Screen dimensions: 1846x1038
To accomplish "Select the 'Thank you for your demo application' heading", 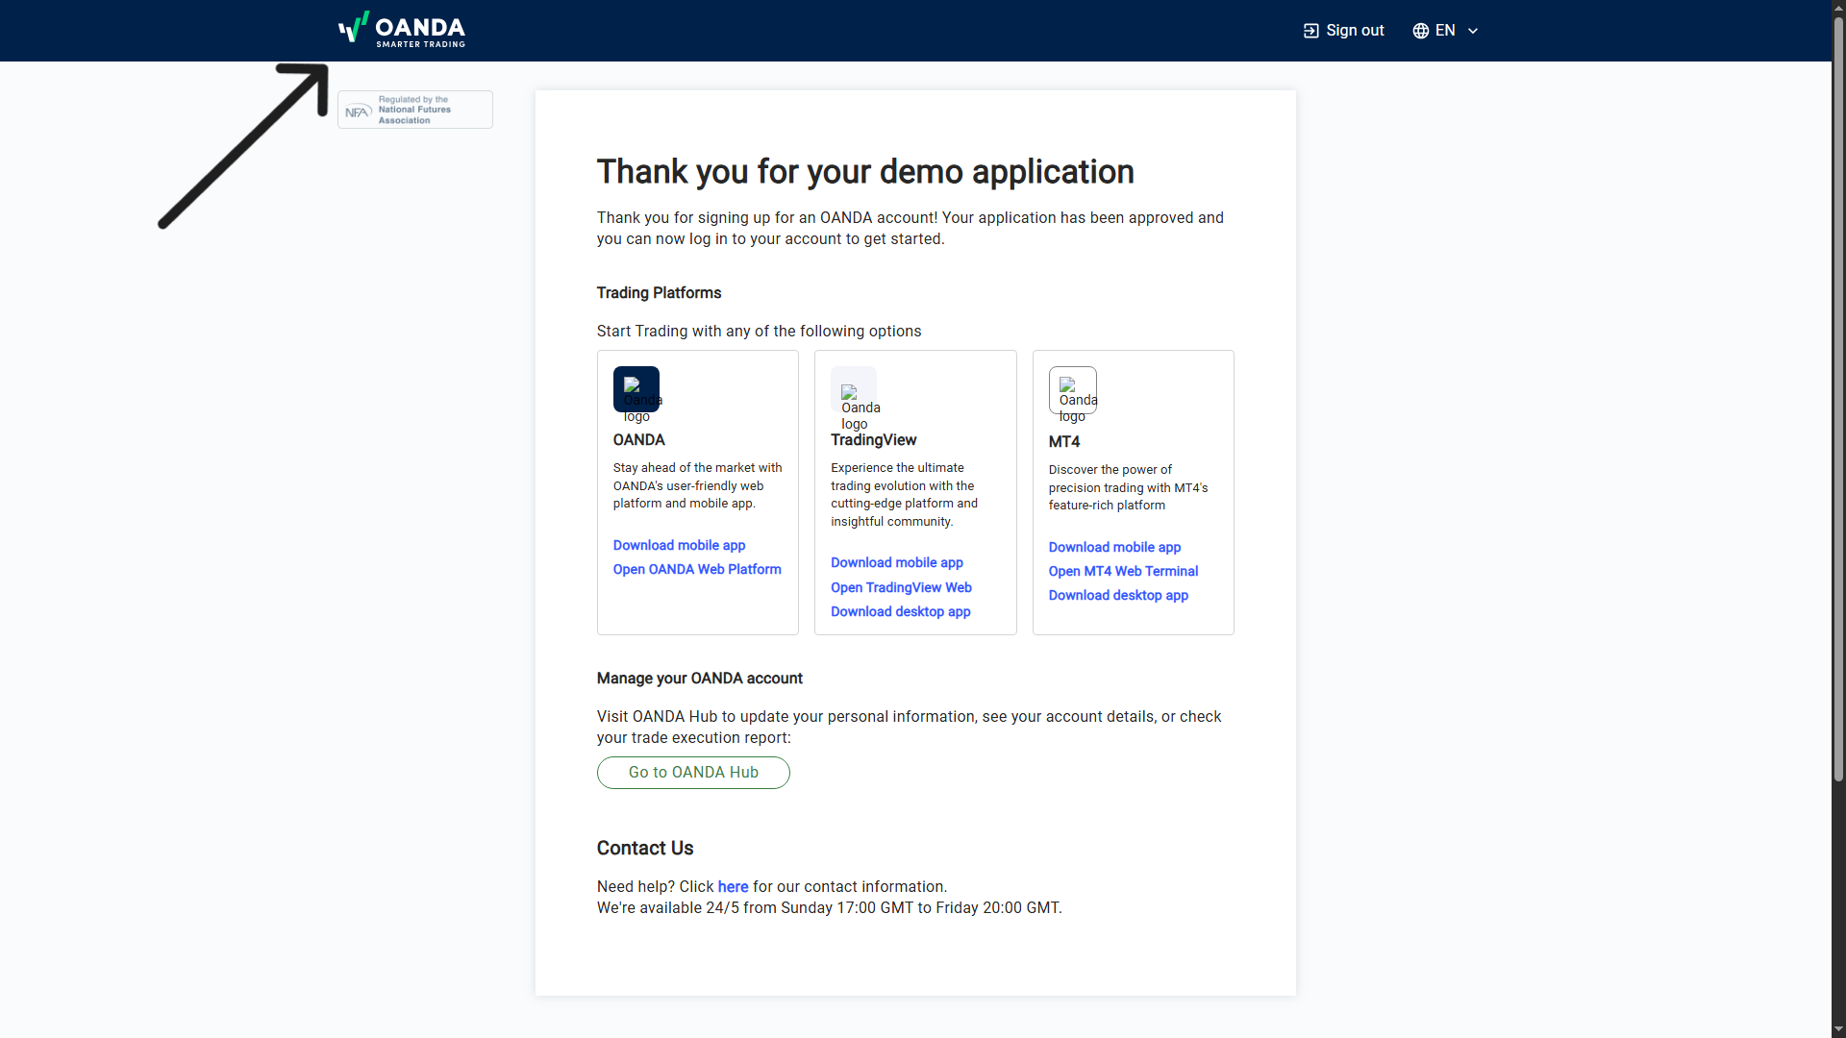I will click(865, 172).
